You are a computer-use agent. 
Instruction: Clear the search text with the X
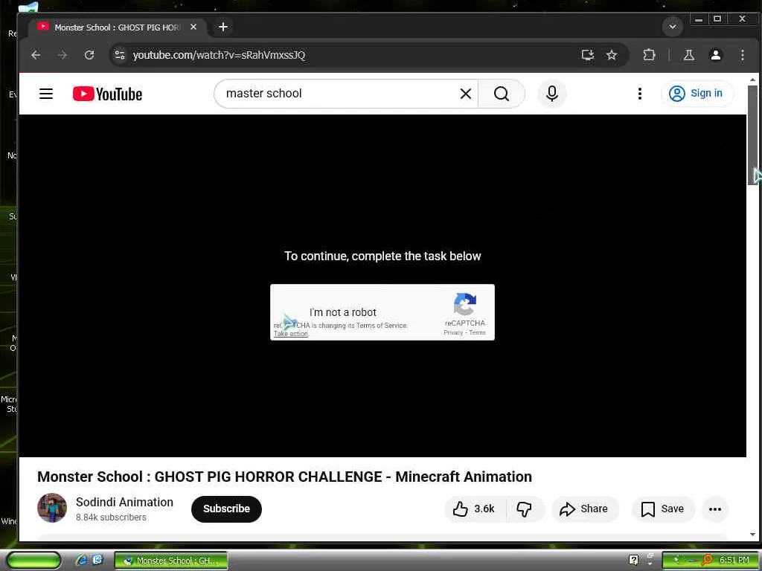tap(466, 94)
